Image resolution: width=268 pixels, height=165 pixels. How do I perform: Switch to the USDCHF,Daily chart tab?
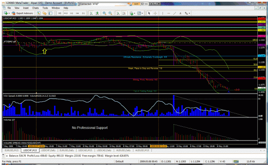[48, 150]
